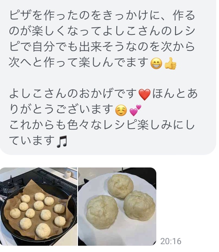Click the two pink hearts emoji
The image size is (219, 252).
[x=135, y=110]
